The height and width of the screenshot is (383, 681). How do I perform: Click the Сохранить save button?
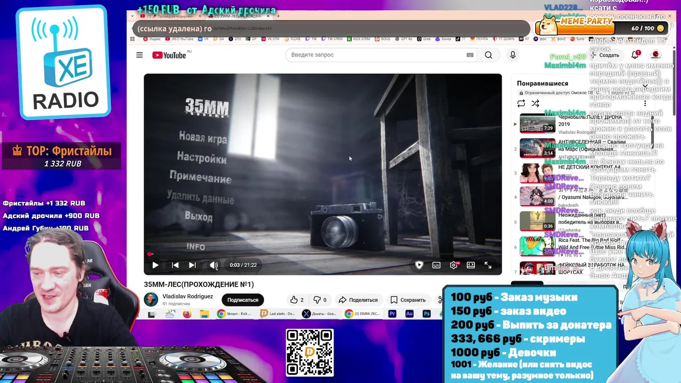point(408,300)
